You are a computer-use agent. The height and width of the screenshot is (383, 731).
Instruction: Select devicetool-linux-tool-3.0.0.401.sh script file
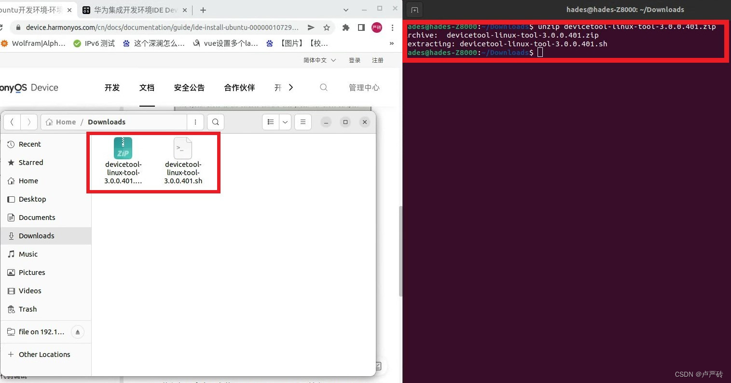click(x=183, y=161)
